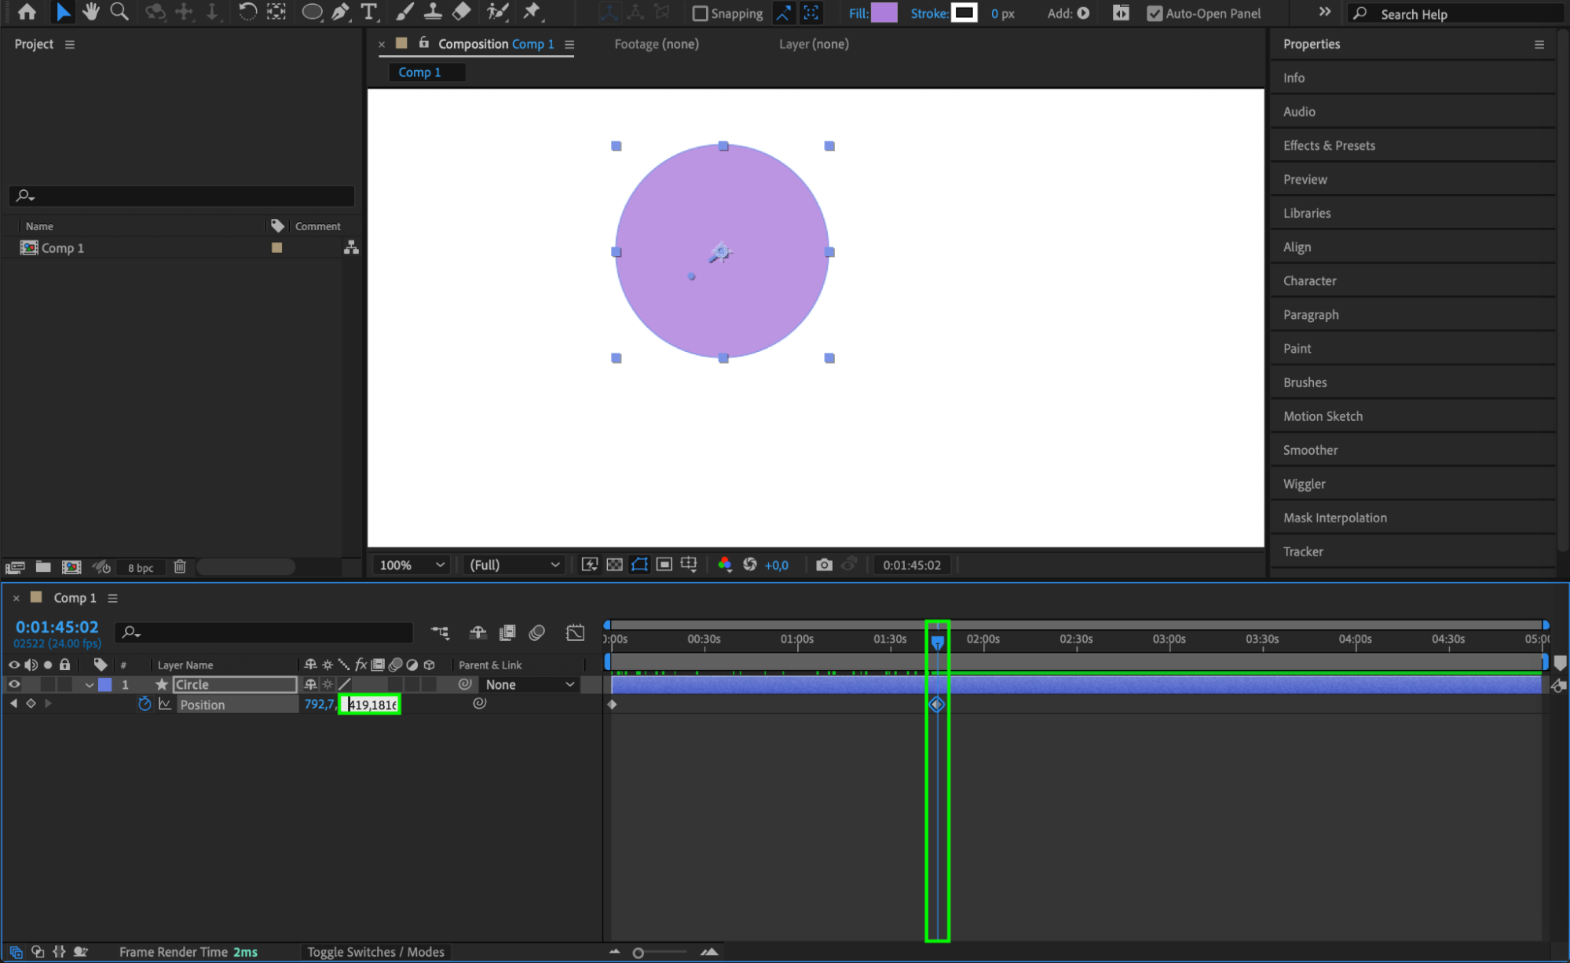Click the Fill color swatch

tap(884, 13)
